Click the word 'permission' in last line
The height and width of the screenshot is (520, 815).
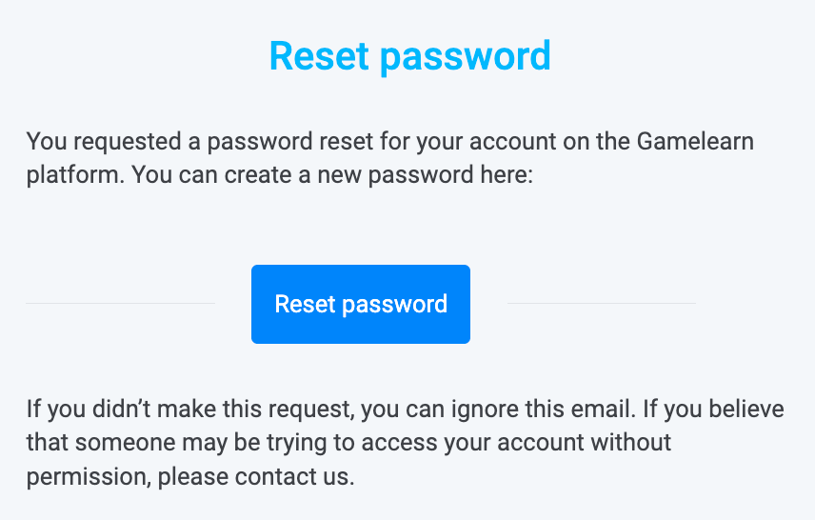coord(89,477)
